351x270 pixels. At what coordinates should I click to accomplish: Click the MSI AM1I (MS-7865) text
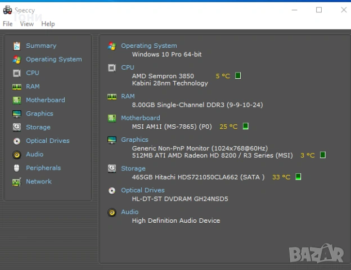click(172, 127)
